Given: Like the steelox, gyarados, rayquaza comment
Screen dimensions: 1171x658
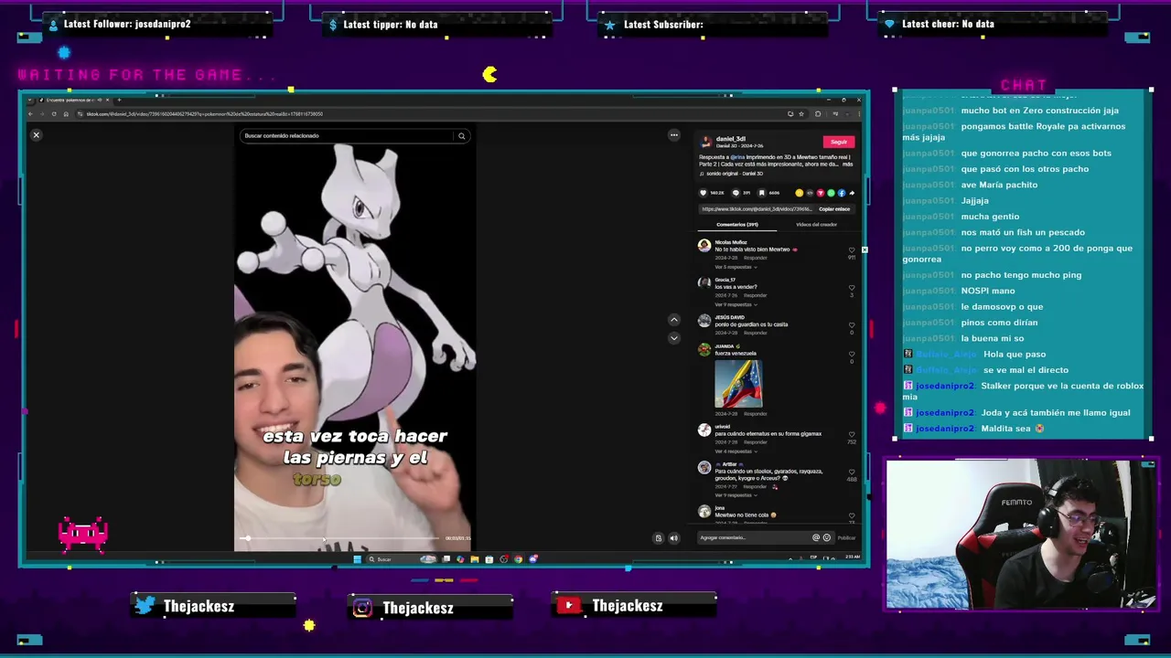Looking at the screenshot, I should [852, 472].
